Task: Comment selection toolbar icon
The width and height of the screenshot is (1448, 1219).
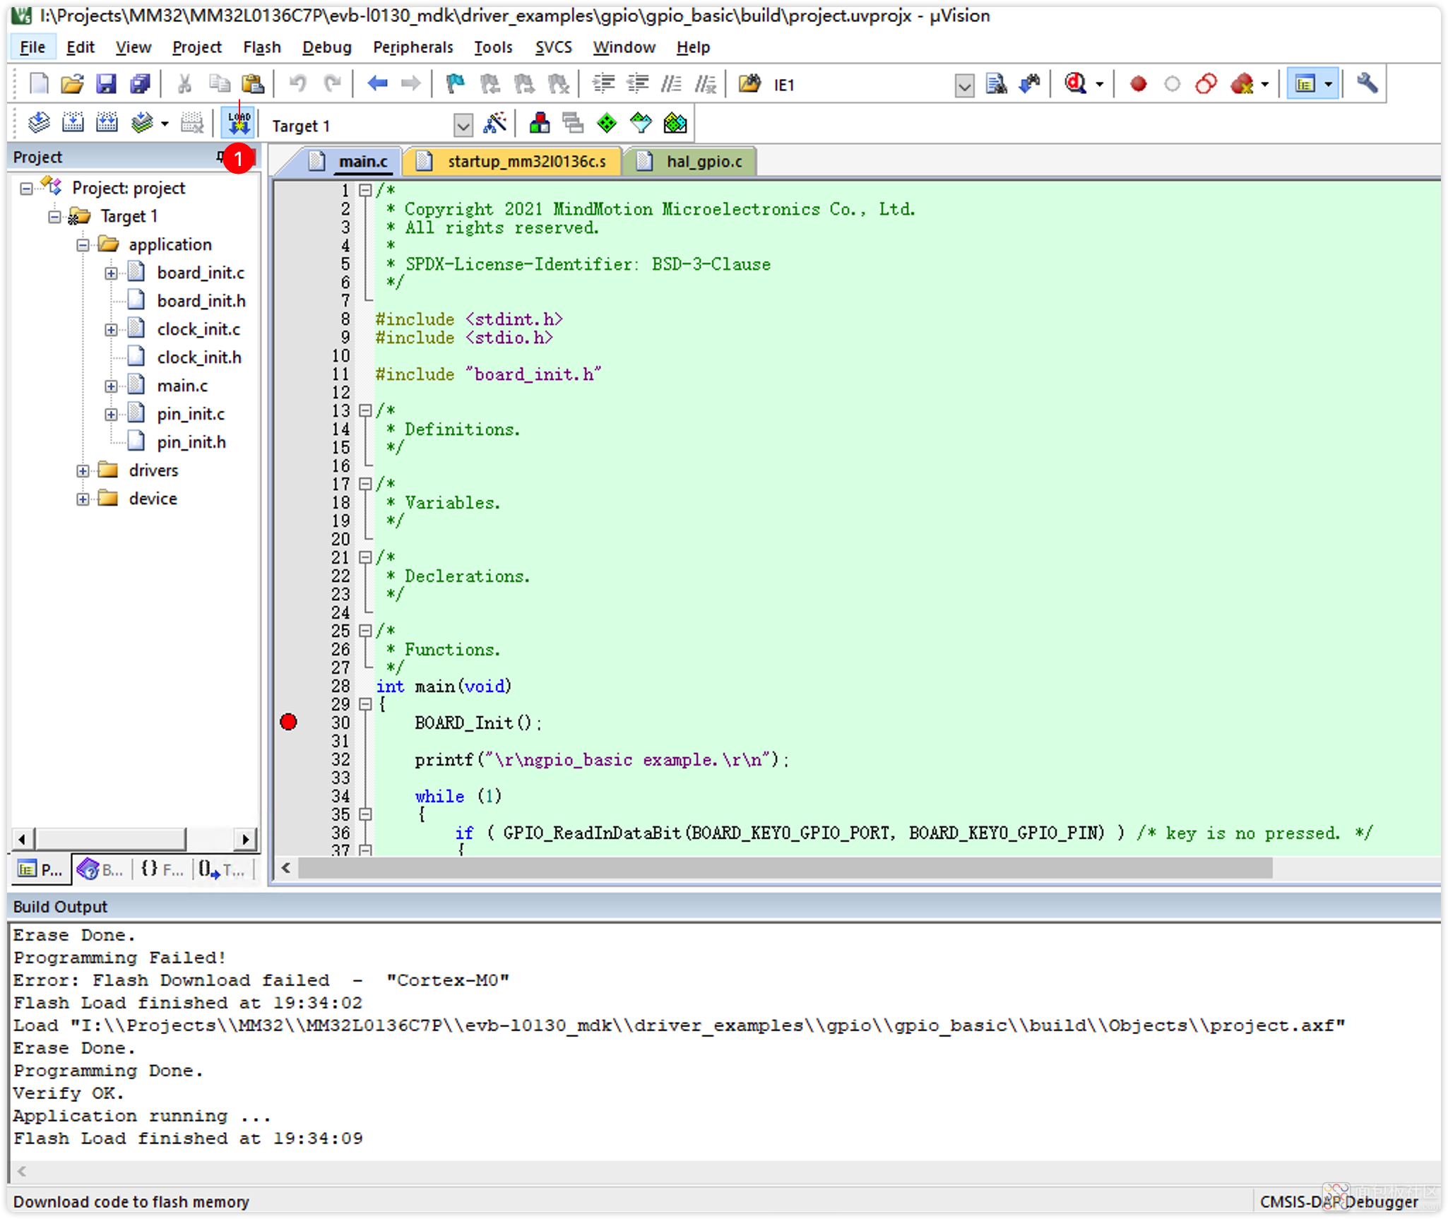Action: pos(671,84)
